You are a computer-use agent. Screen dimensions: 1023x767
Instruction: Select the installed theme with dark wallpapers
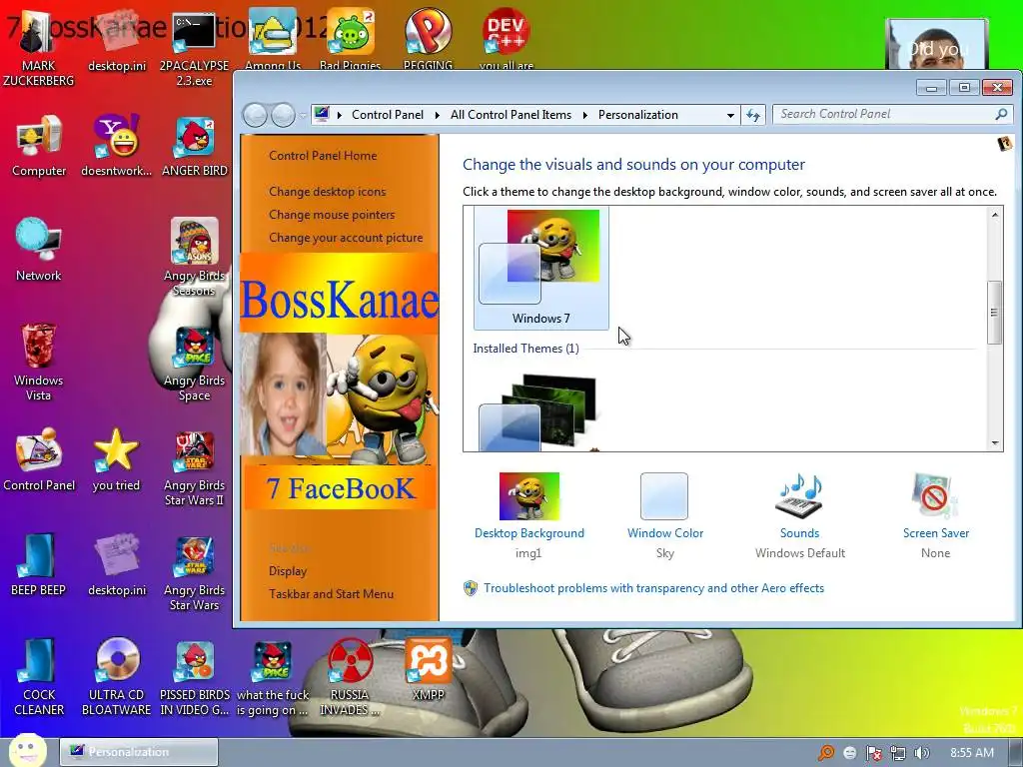[538, 412]
